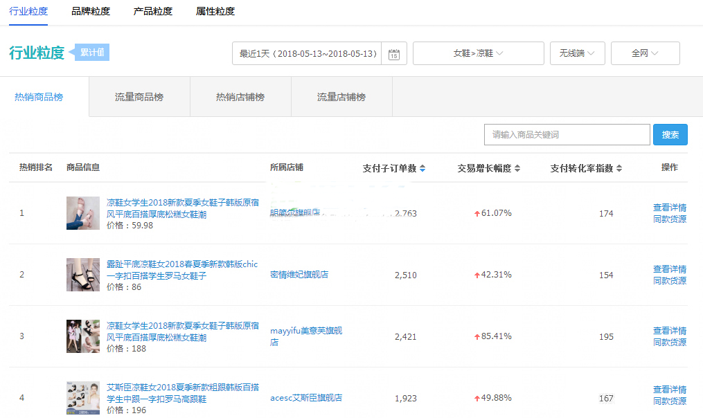Switch to 流量商品榜 tab

click(x=139, y=97)
